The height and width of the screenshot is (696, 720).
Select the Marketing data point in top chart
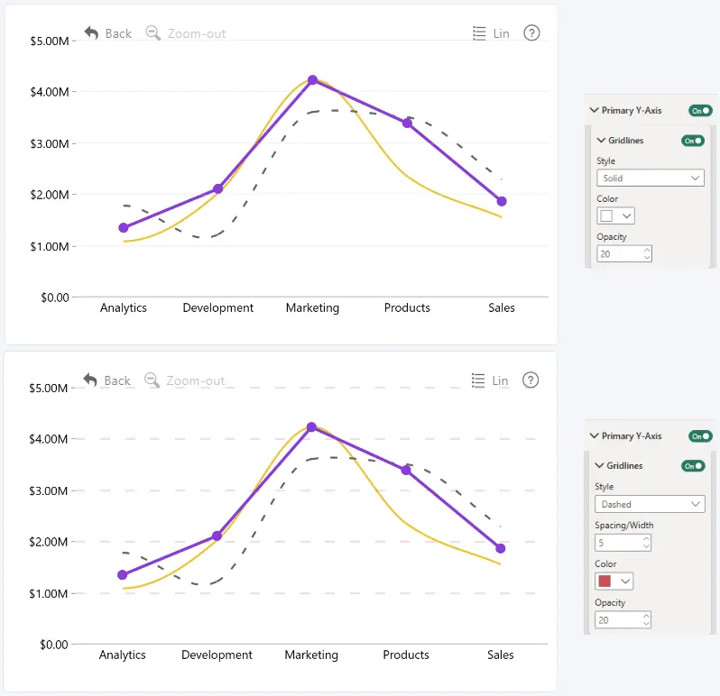[x=313, y=80]
